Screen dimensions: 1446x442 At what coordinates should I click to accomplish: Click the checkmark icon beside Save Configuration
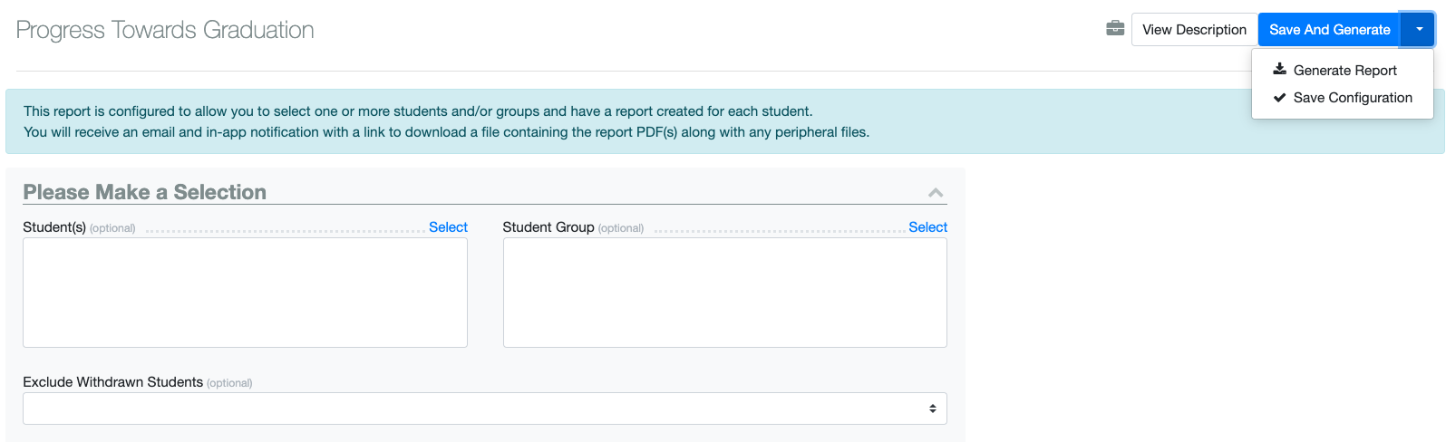(1279, 97)
